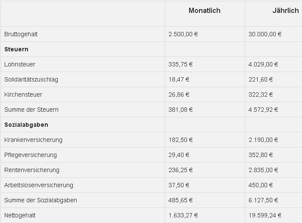302x223 pixels.
Task: Click yearly gross salary 30.000,00 €
Action: coord(265,34)
